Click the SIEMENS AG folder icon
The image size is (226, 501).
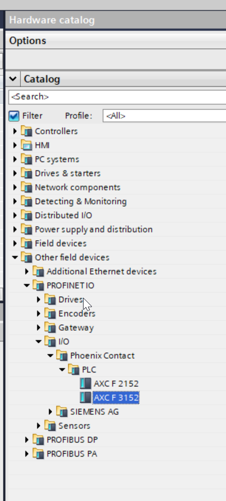pos(62,412)
